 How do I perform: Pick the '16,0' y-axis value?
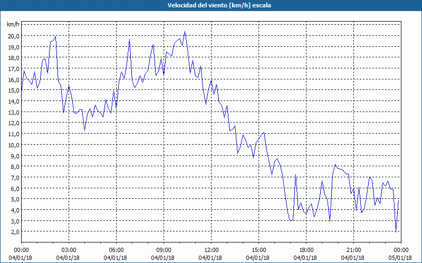coord(14,79)
